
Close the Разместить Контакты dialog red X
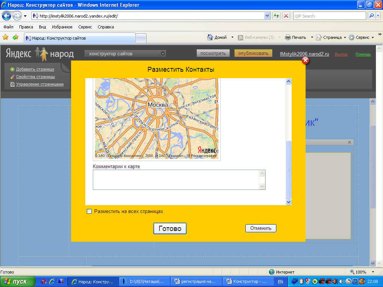click(305, 60)
